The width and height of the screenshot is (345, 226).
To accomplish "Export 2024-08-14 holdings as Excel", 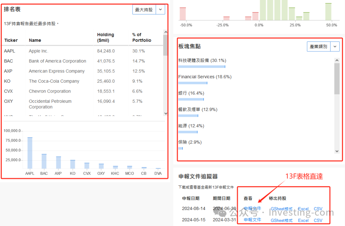I will point(303,209).
